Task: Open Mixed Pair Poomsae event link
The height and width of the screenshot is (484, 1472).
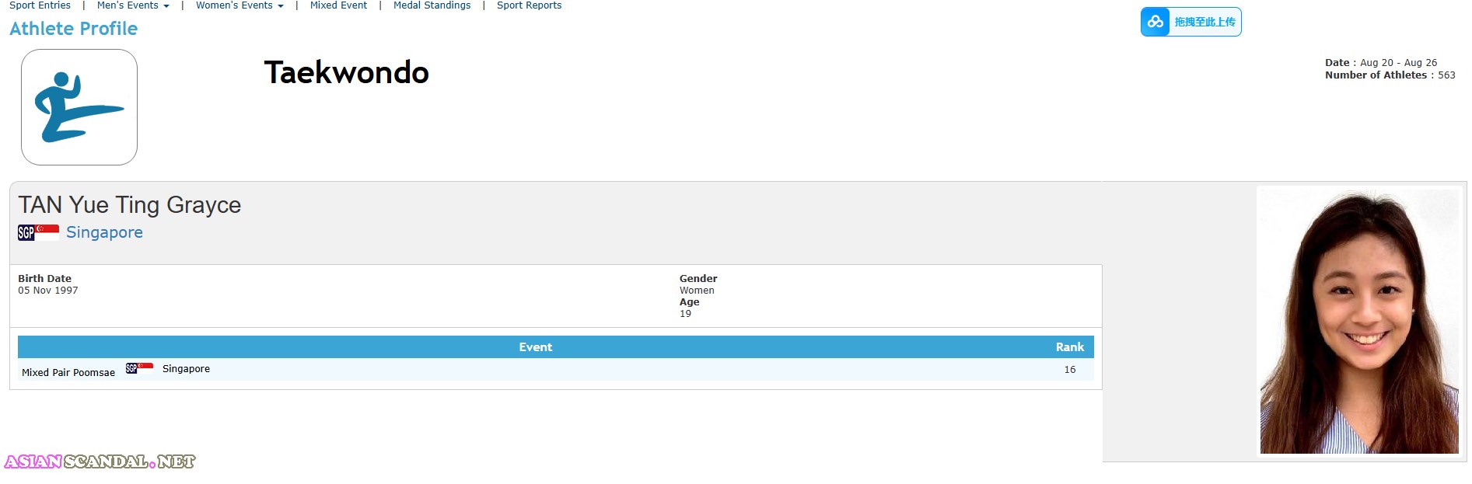Action: pos(68,373)
